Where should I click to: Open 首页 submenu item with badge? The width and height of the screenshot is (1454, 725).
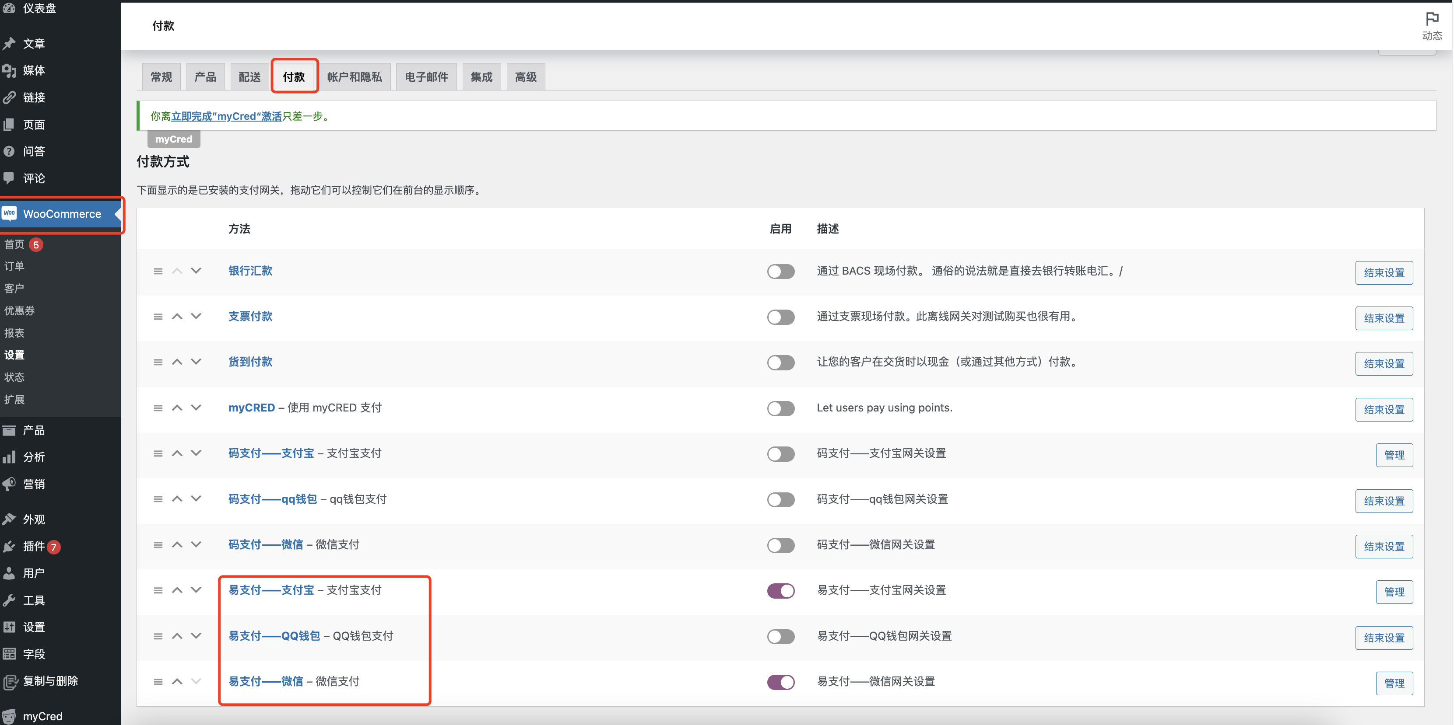[x=24, y=244]
